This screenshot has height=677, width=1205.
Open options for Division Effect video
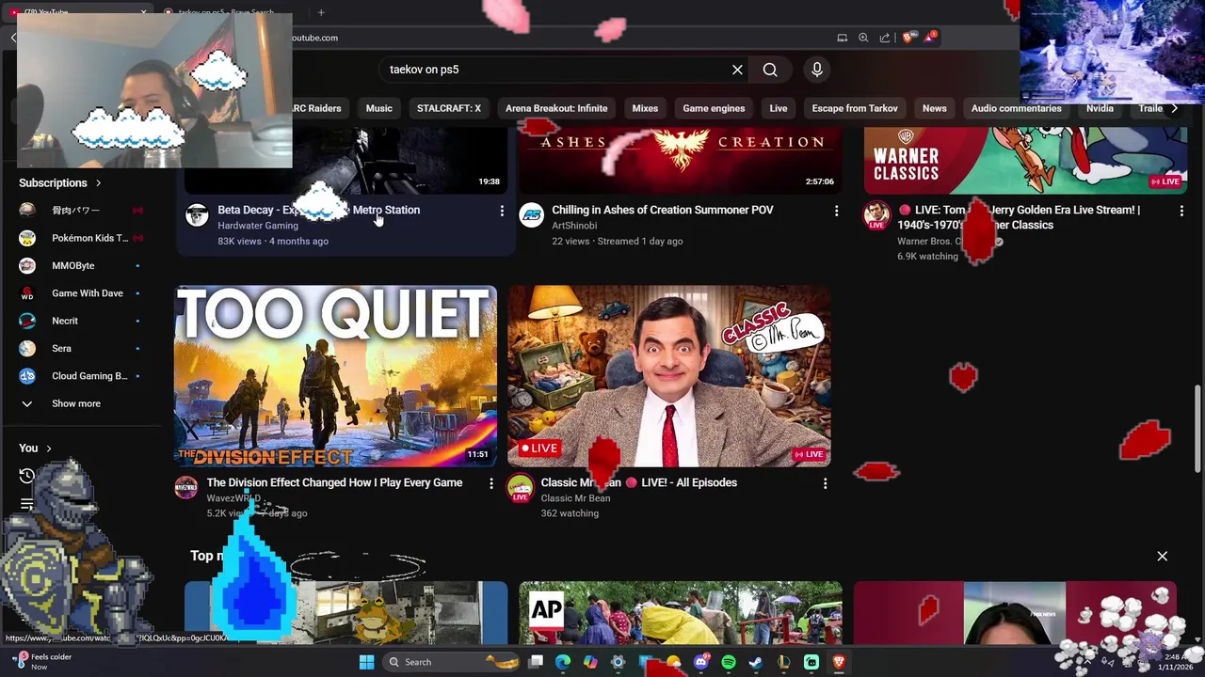490,483
